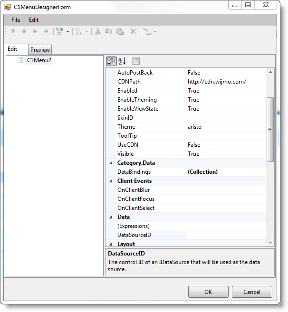This screenshot has height=312, width=288.
Task: Click the property grid scroll down arrow
Action: [270, 242]
